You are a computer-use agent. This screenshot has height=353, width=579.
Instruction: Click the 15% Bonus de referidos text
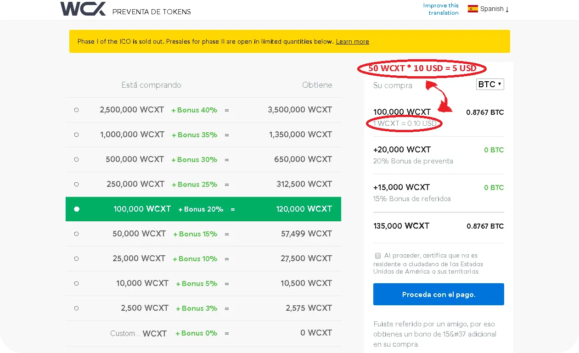click(412, 199)
